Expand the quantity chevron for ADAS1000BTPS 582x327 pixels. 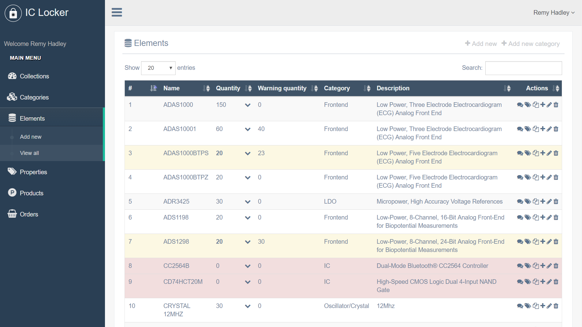248,153
